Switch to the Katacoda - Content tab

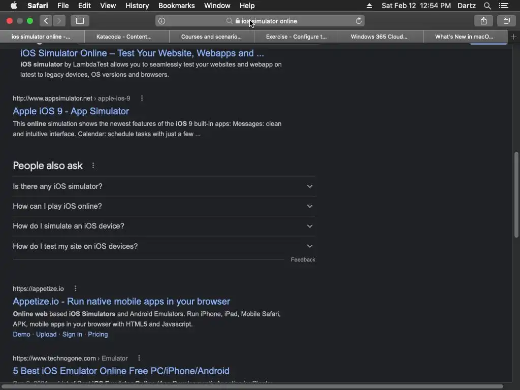127,37
